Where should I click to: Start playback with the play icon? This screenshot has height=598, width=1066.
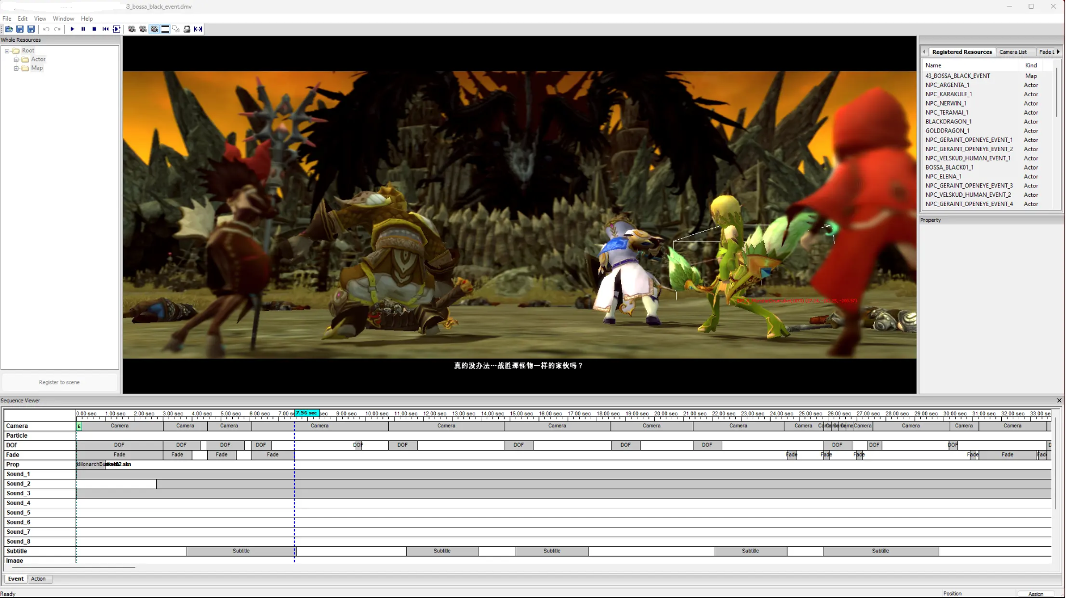pyautogui.click(x=72, y=29)
